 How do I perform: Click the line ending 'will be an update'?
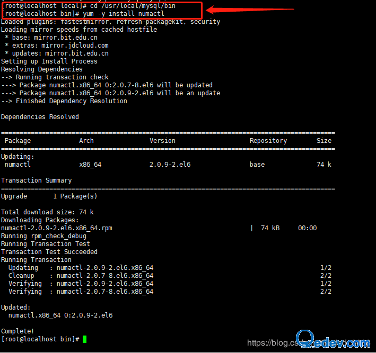110,93
